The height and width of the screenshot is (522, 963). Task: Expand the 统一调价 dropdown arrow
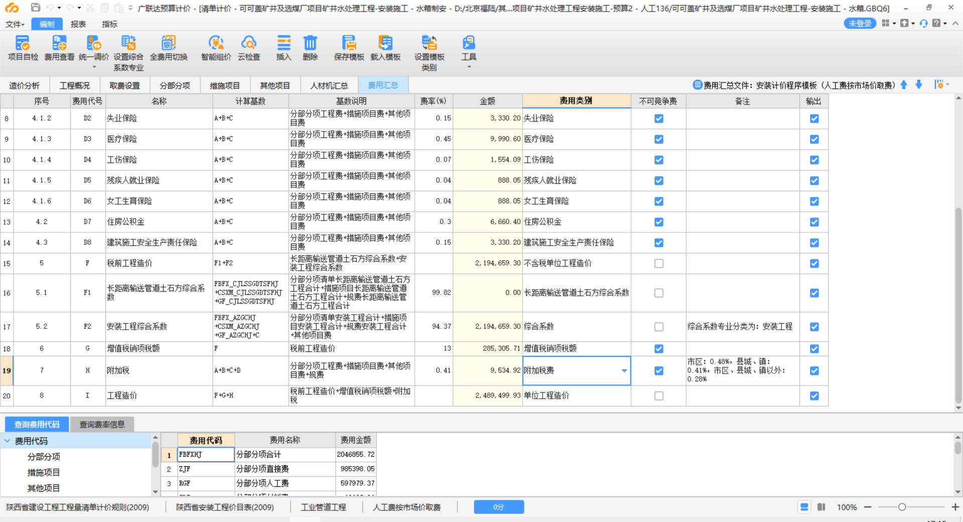94,67
